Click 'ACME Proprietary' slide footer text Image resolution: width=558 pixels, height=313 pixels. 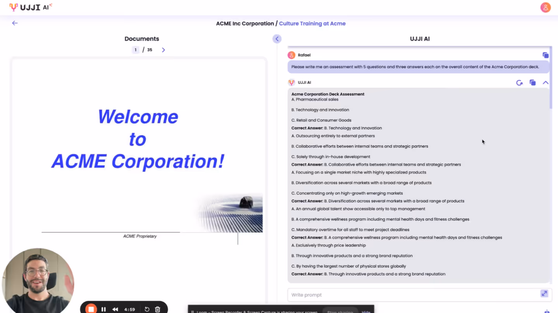pos(140,236)
